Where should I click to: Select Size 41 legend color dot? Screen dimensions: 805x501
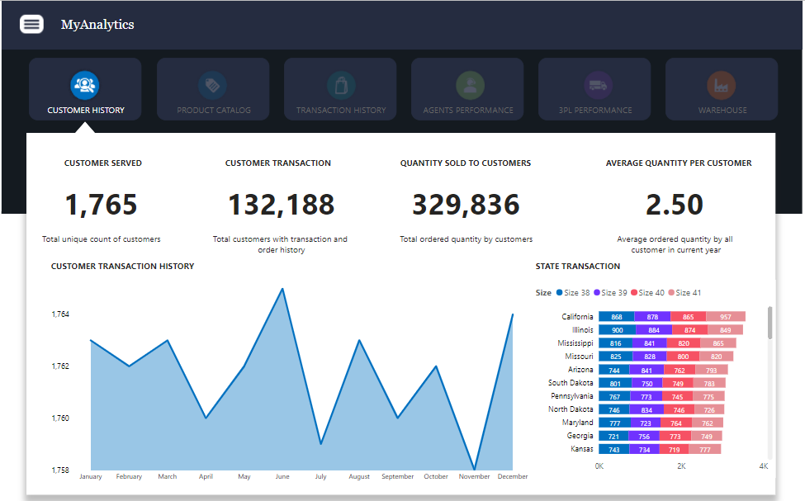click(x=671, y=293)
